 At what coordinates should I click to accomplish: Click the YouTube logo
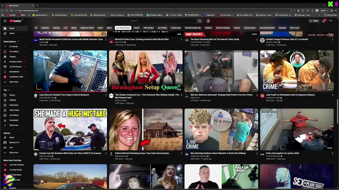click(x=15, y=21)
